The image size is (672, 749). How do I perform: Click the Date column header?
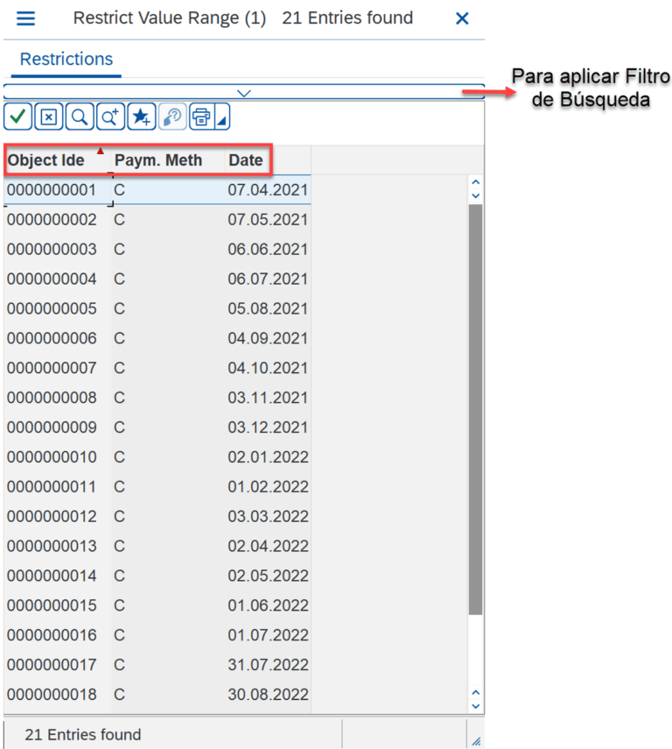click(246, 160)
